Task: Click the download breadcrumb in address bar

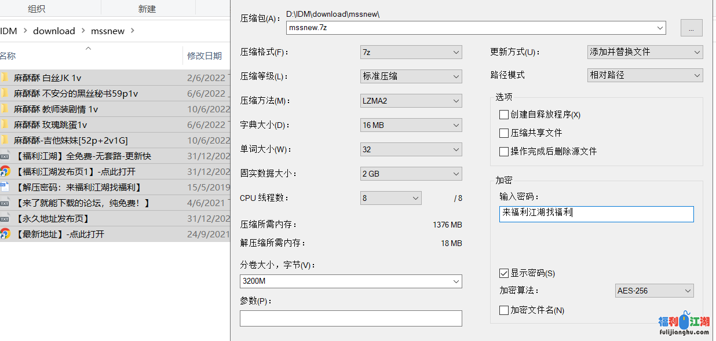Action: [54, 31]
